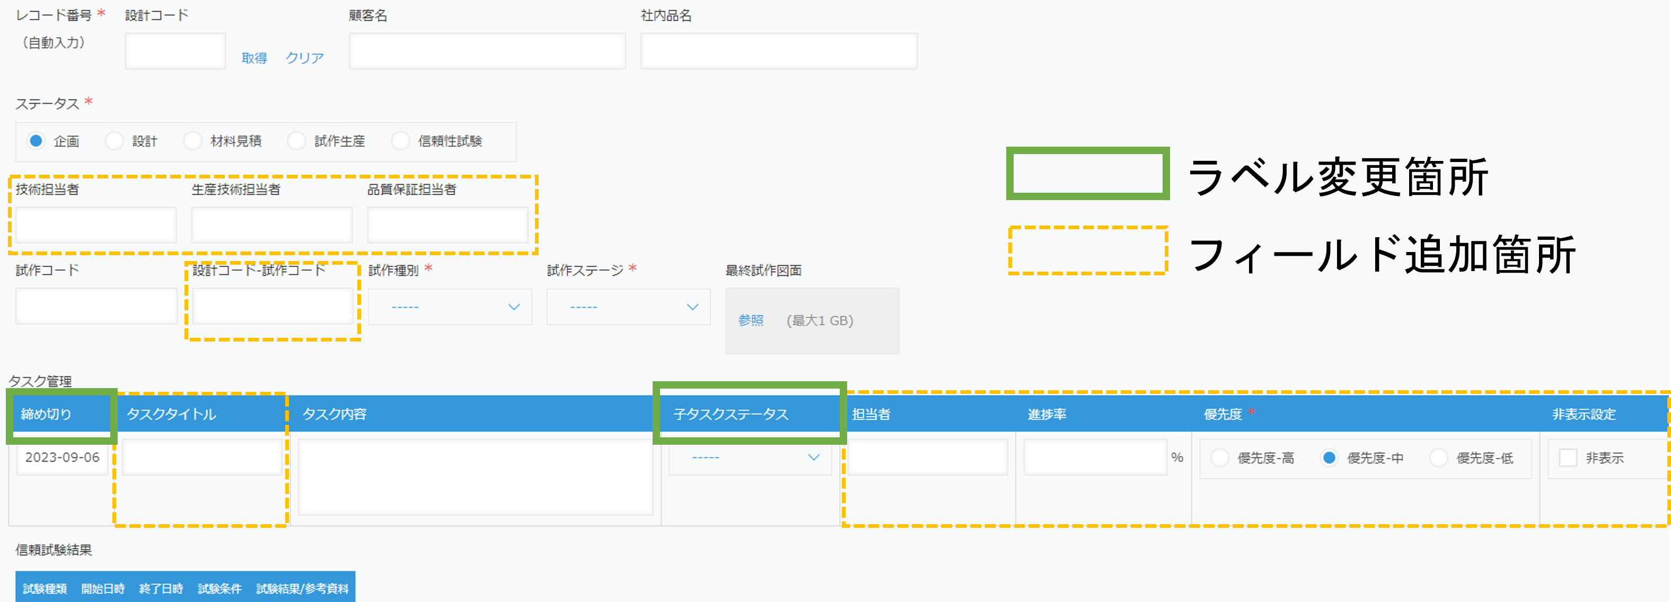Tick the 非表示 checkbox
The image size is (1671, 602).
click(x=1567, y=457)
